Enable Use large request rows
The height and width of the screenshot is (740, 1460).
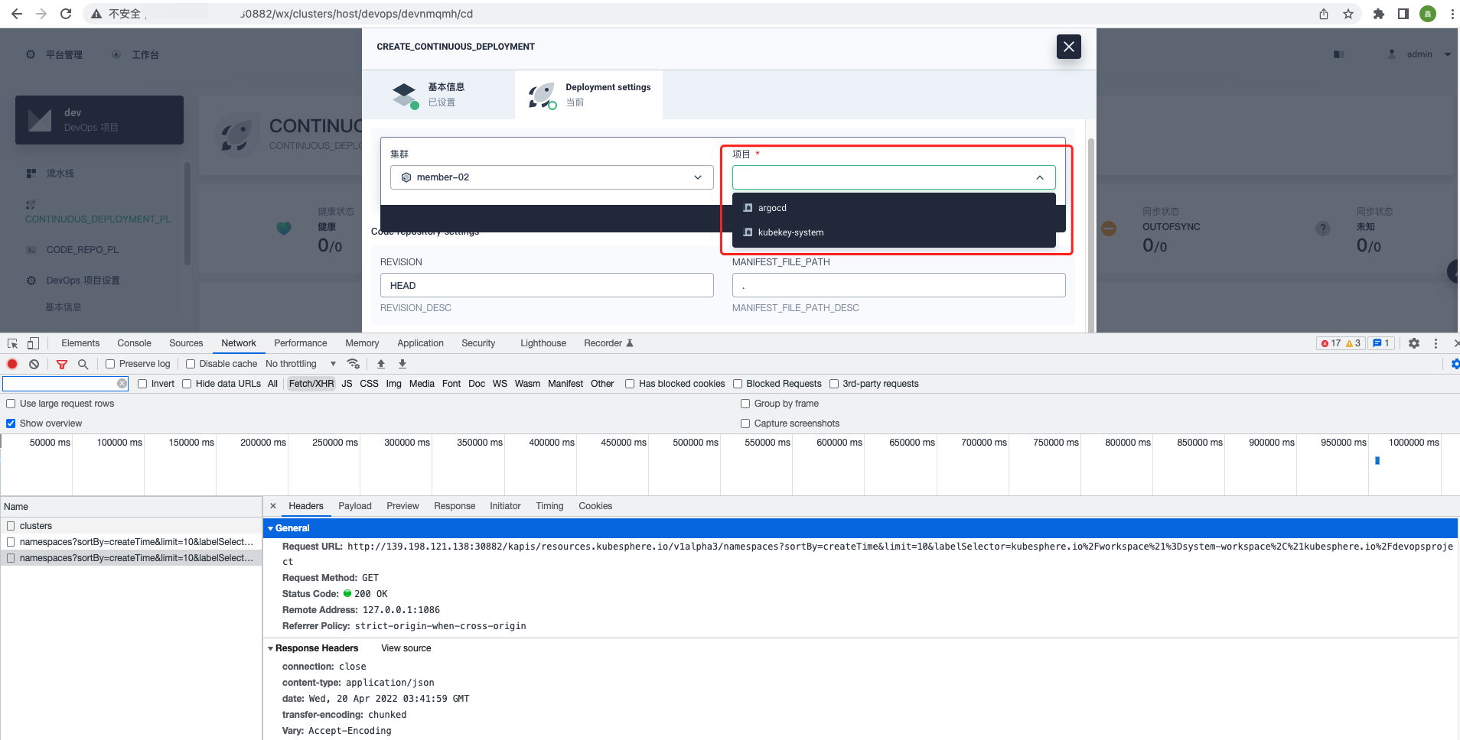point(11,404)
